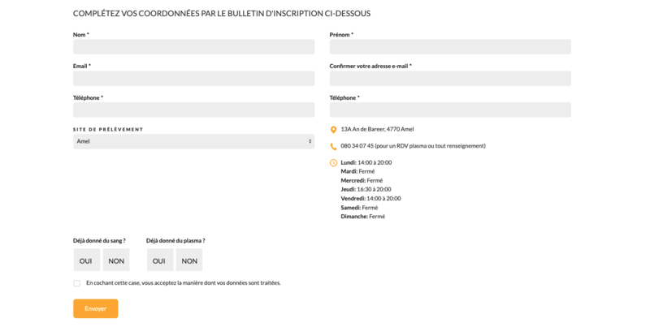Focus the left Téléphone input field

coord(193,110)
